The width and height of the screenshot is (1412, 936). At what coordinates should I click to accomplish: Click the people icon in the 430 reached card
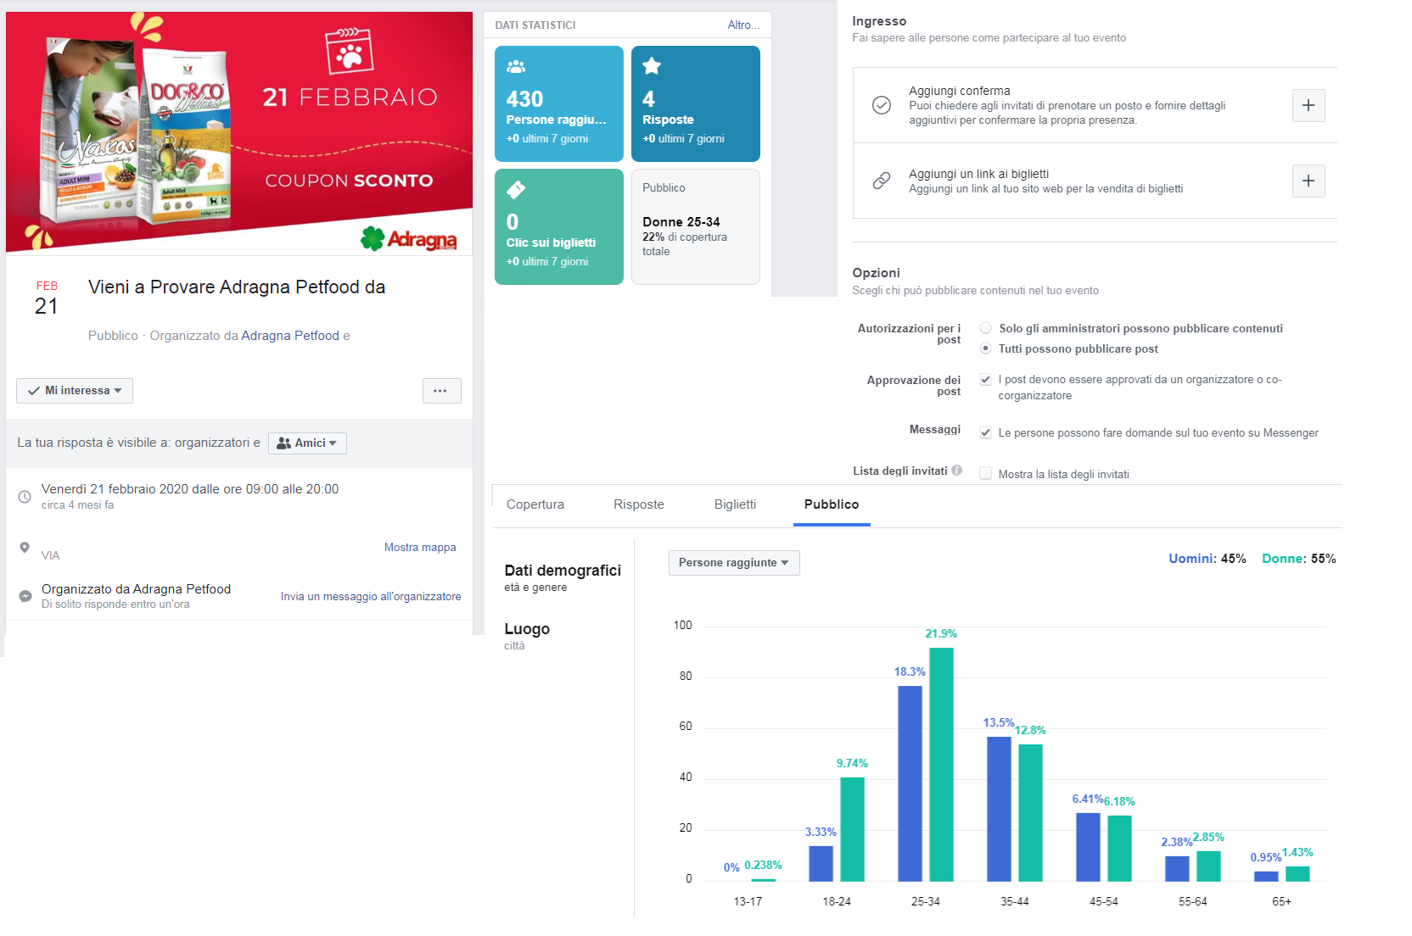coord(516,67)
